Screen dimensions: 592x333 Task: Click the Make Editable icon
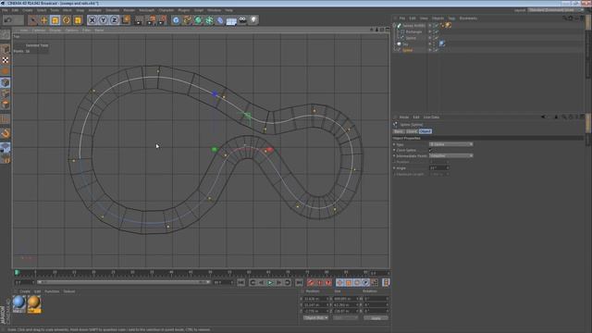6,35
